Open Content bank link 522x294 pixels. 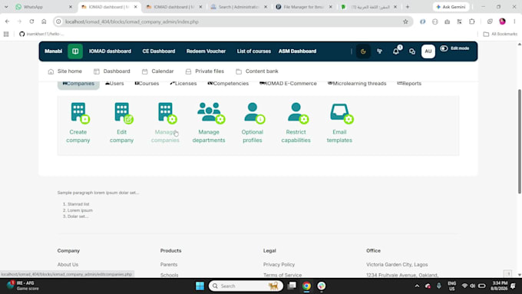pos(257,71)
